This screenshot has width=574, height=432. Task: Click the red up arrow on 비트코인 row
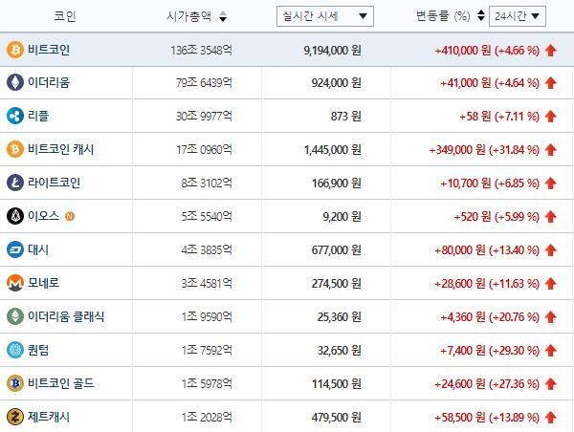(x=551, y=49)
